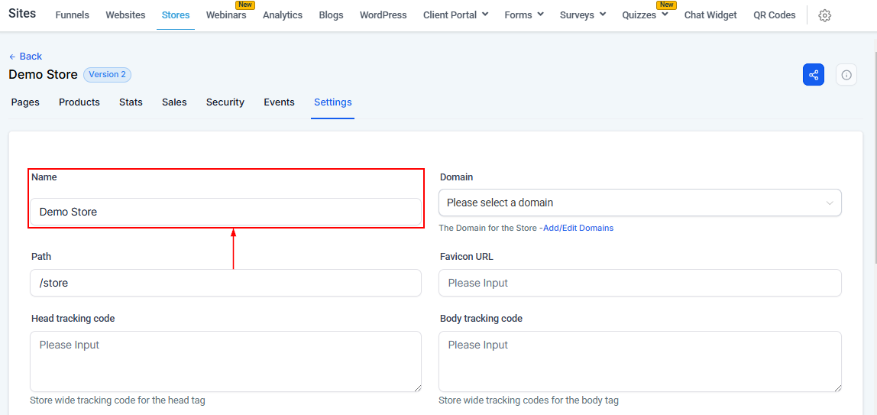Open the Funnels section

[x=73, y=15]
